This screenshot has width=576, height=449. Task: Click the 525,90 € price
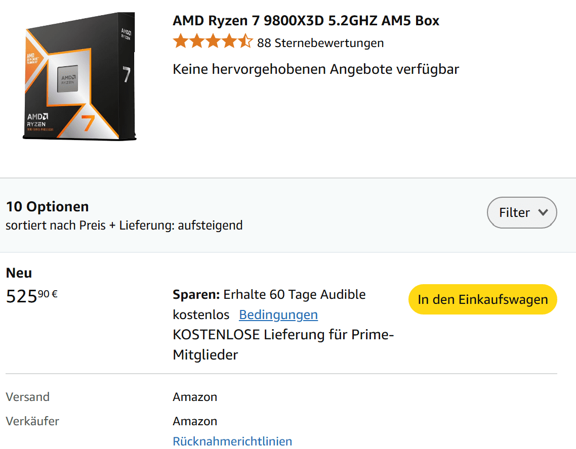click(31, 296)
